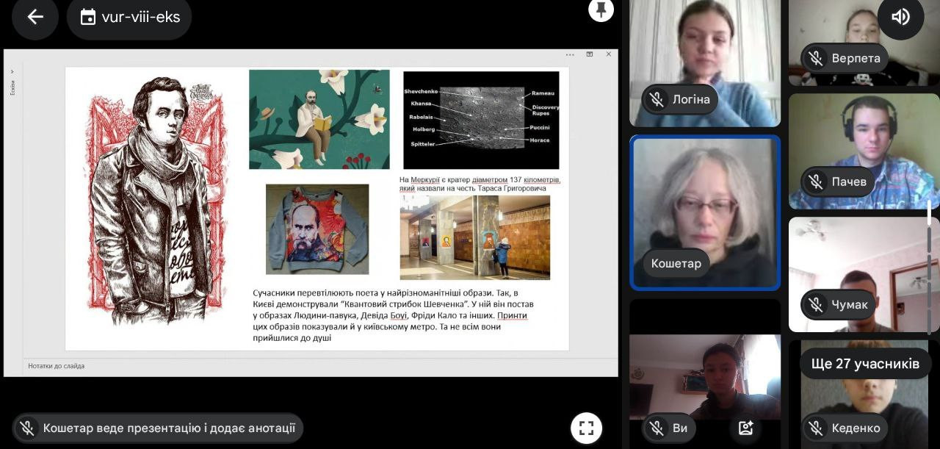Open the speaker audio output selector

pos(900,17)
